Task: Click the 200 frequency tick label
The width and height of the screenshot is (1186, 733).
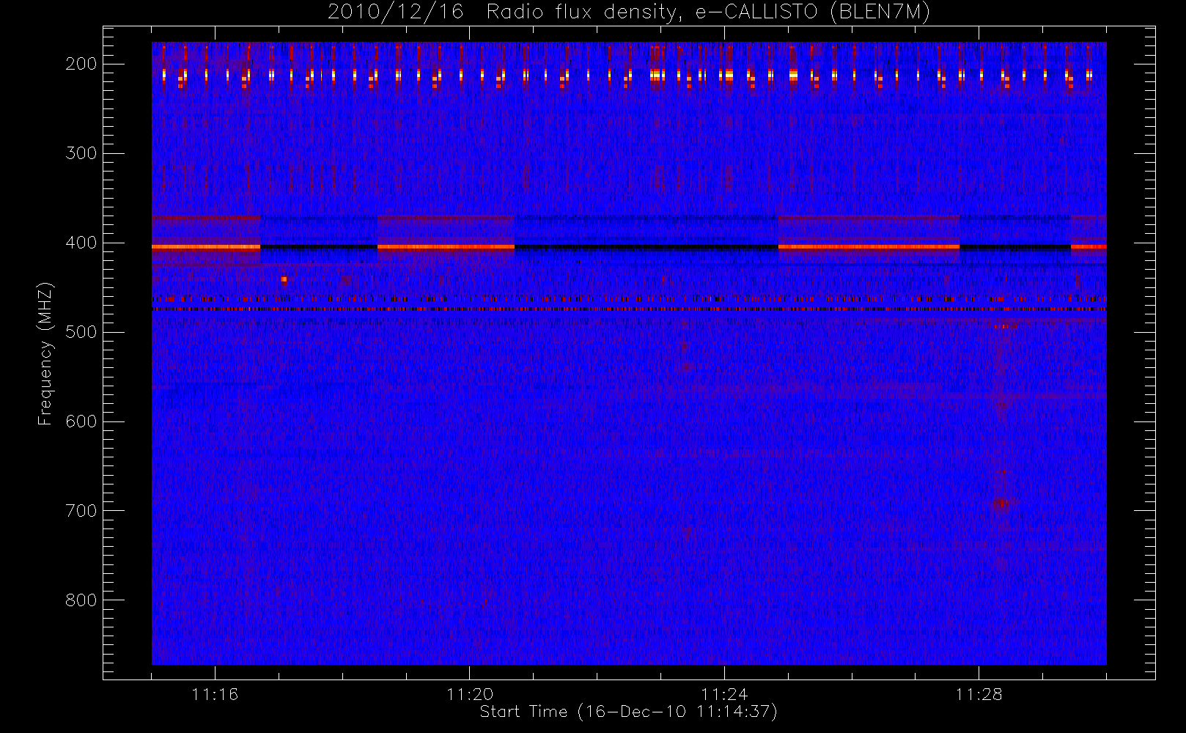Action: pos(81,64)
